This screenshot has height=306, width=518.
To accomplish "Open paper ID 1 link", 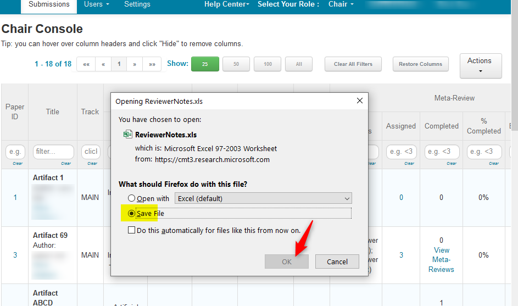I will click(15, 197).
